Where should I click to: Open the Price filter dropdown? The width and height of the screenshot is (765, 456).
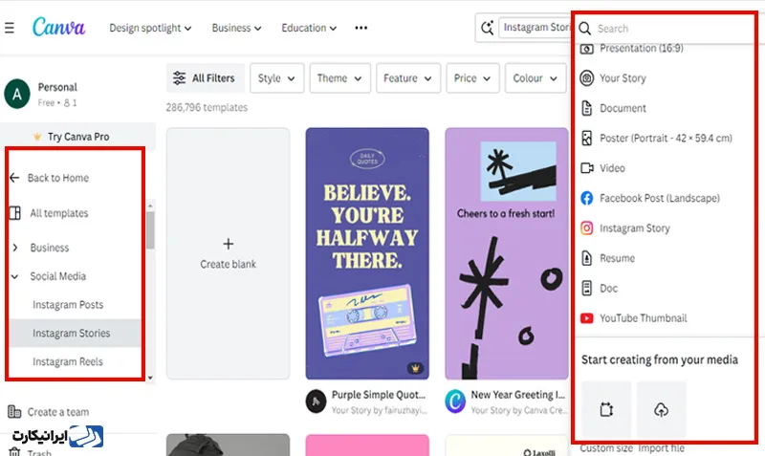tap(472, 78)
